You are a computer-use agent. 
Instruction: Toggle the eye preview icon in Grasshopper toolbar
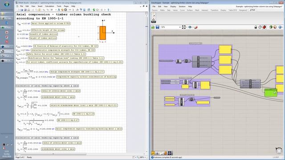coord(190,27)
